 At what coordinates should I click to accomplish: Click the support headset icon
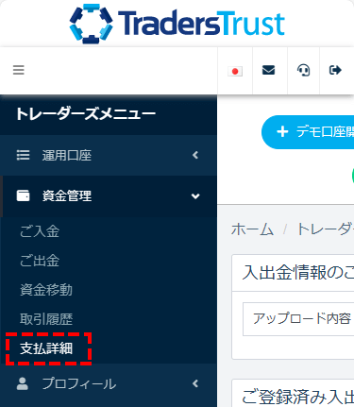(303, 70)
